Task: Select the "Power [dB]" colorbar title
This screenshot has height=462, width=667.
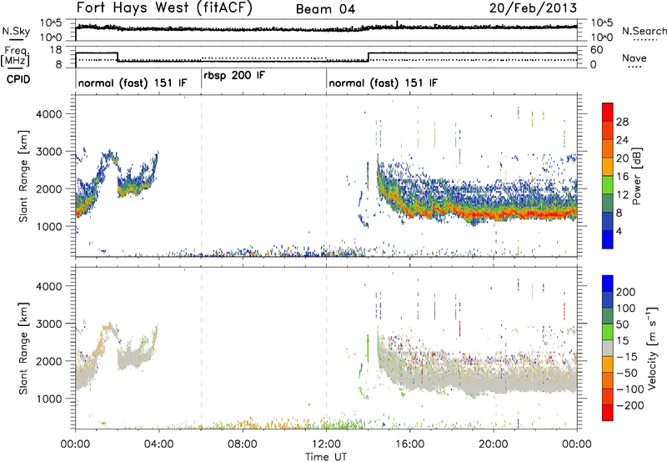Action: point(637,176)
